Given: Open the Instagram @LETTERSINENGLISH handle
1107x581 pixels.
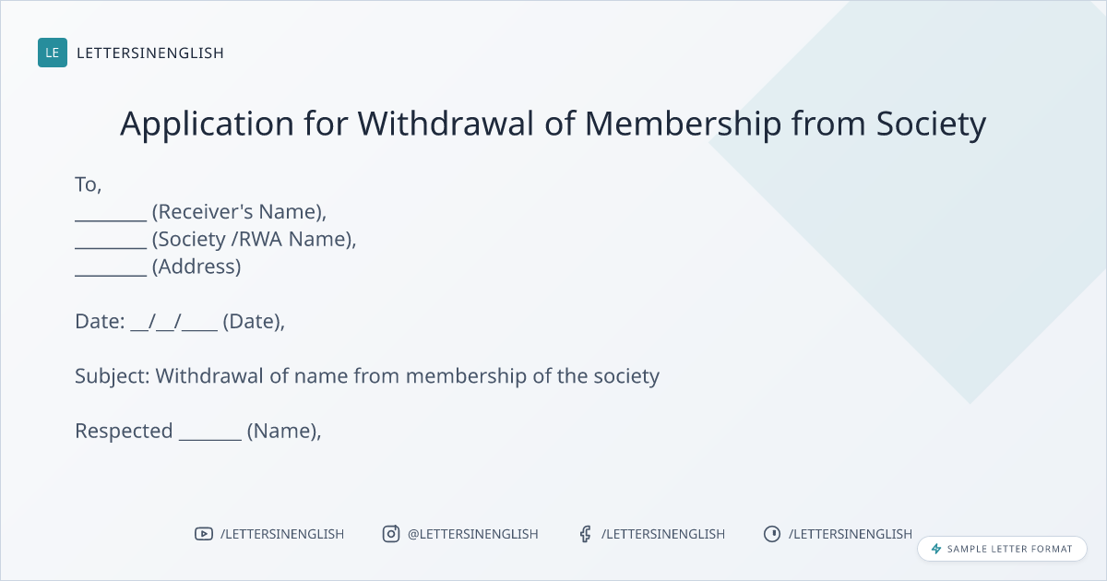Looking at the screenshot, I should (473, 534).
